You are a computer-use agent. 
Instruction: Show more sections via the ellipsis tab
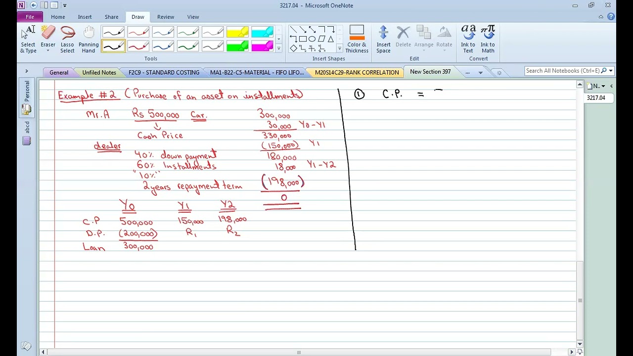click(467, 72)
